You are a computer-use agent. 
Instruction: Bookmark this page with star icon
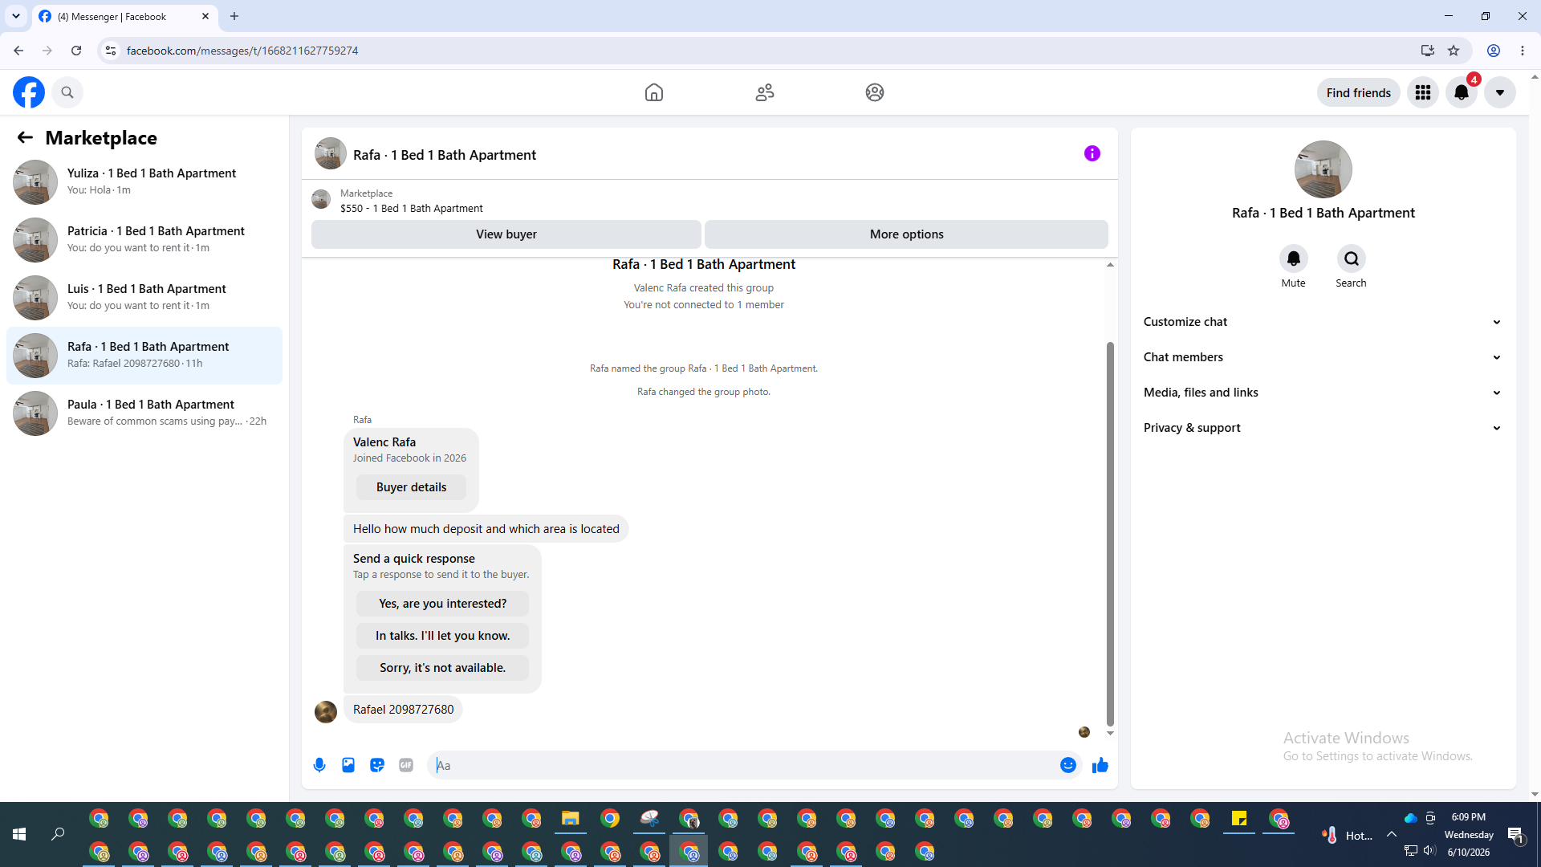pyautogui.click(x=1454, y=51)
